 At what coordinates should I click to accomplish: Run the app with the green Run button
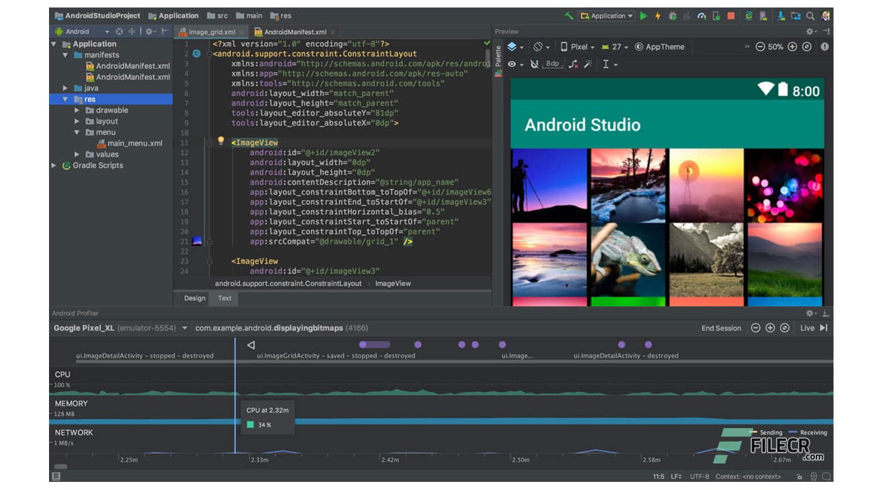(644, 15)
